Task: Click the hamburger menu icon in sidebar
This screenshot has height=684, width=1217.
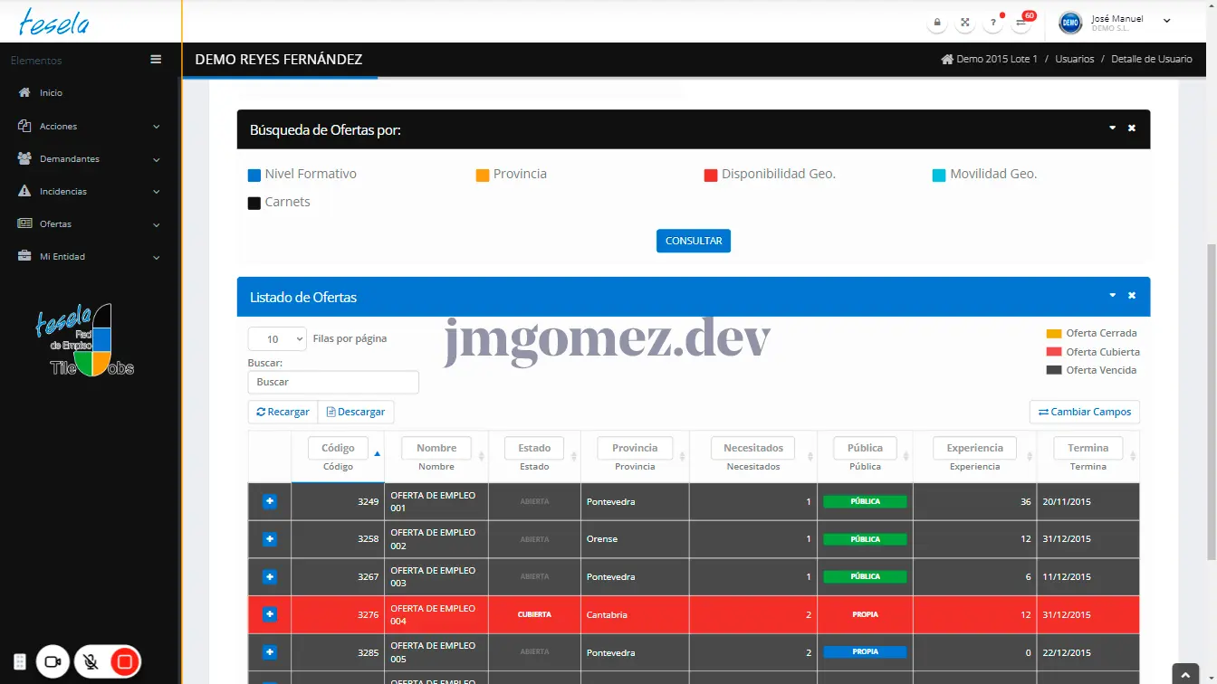Action: pyautogui.click(x=156, y=60)
